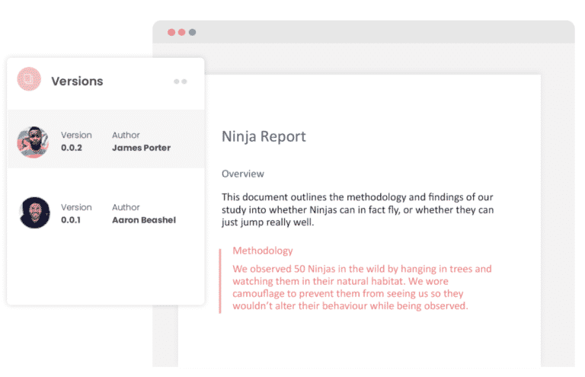Click the browser window title bar
The height and width of the screenshot is (377, 585).
coord(381,32)
